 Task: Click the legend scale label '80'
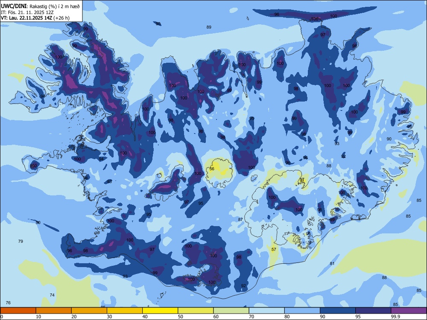287,317
